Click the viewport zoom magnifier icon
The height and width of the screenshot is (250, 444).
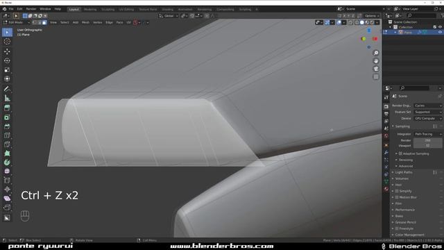coord(376,53)
